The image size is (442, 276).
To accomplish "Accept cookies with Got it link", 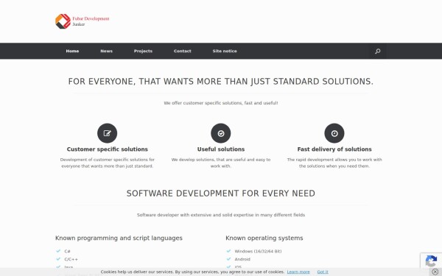I will (x=323, y=272).
